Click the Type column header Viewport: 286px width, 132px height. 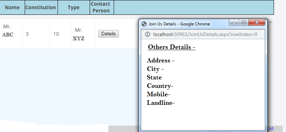tap(74, 7)
